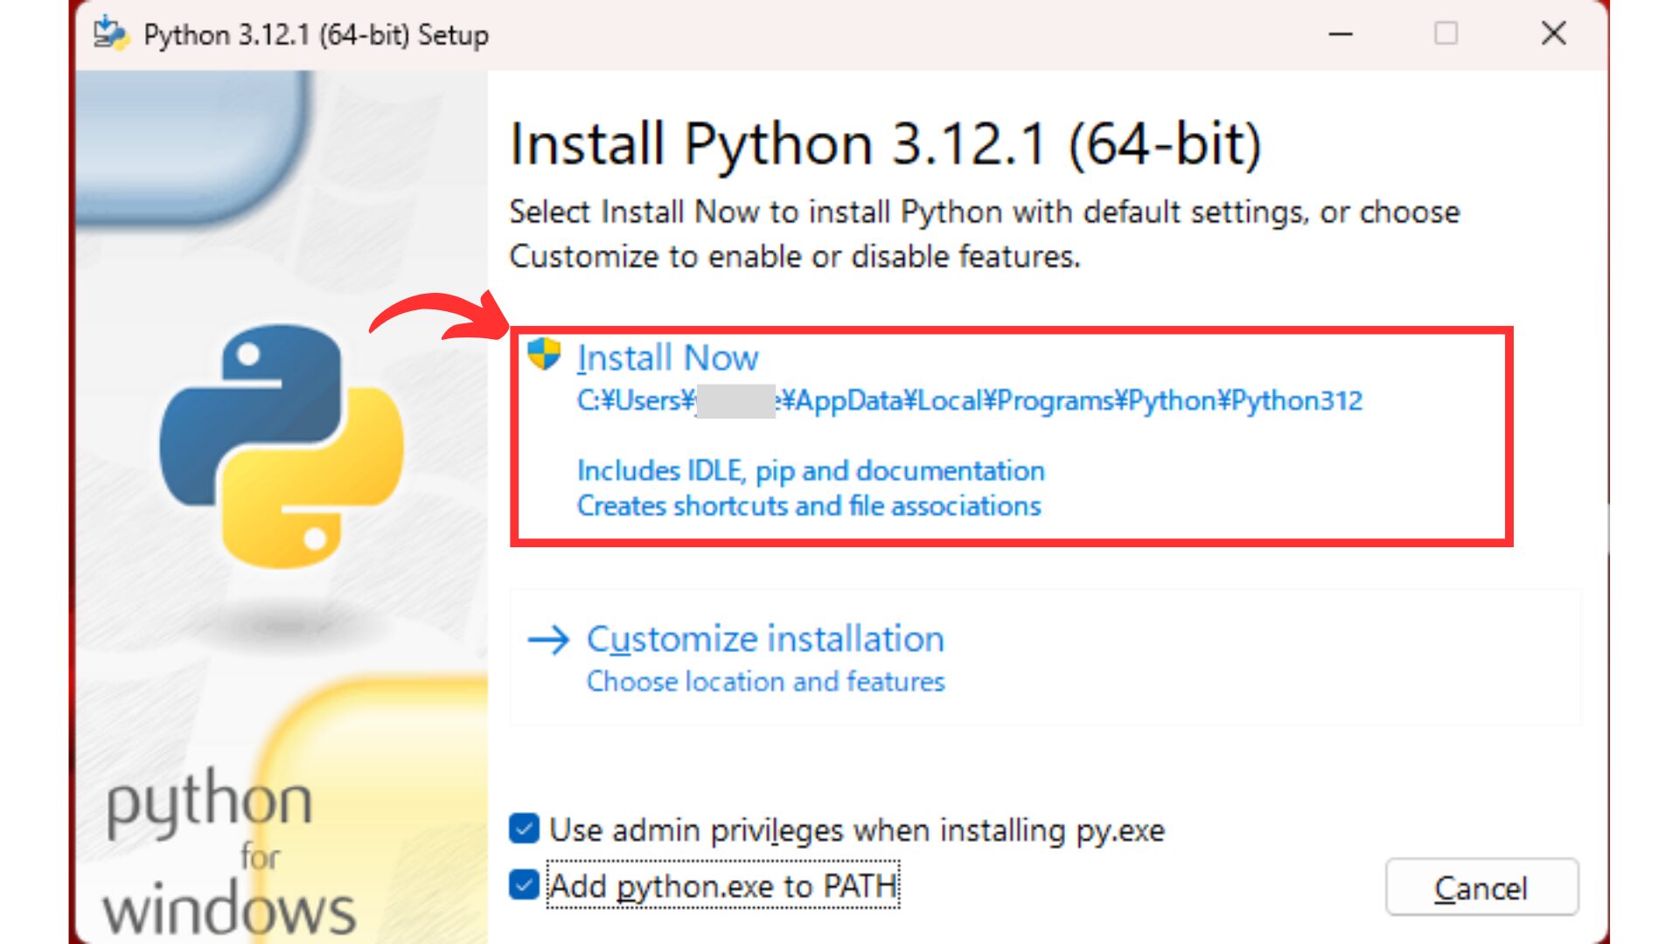
Task: Choose location and features via Customize
Action: (764, 682)
